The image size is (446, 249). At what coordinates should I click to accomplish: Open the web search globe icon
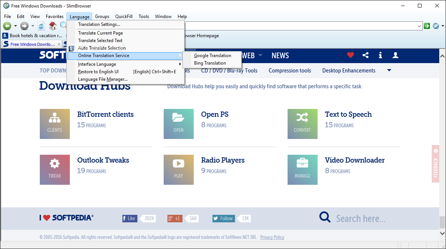pos(435,26)
